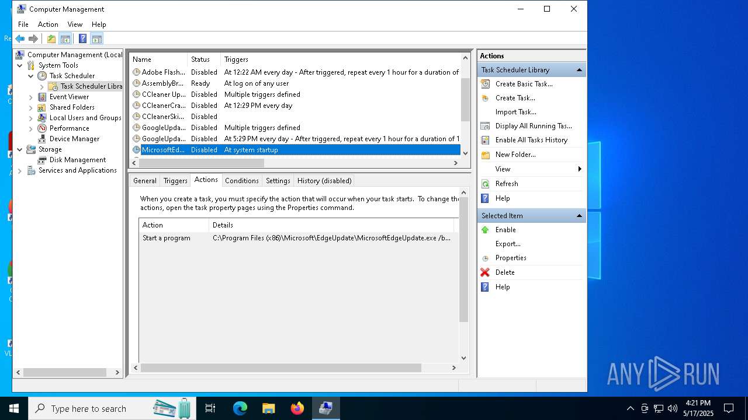Switch to the Settings tab
748x420 pixels.
click(x=278, y=181)
